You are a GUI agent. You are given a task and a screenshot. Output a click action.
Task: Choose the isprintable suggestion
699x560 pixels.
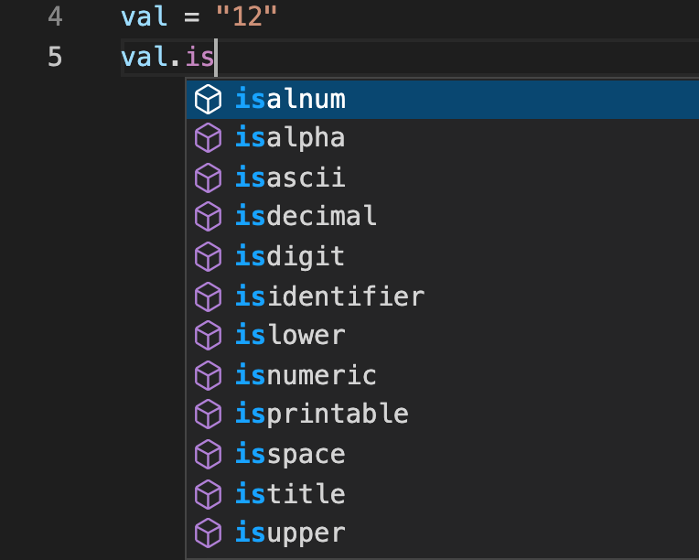tap(443, 415)
